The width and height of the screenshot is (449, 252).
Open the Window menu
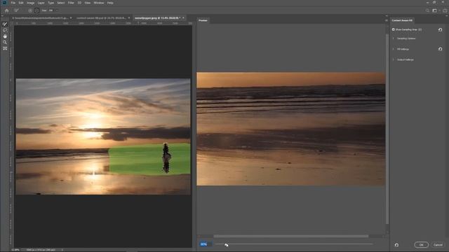click(x=99, y=3)
